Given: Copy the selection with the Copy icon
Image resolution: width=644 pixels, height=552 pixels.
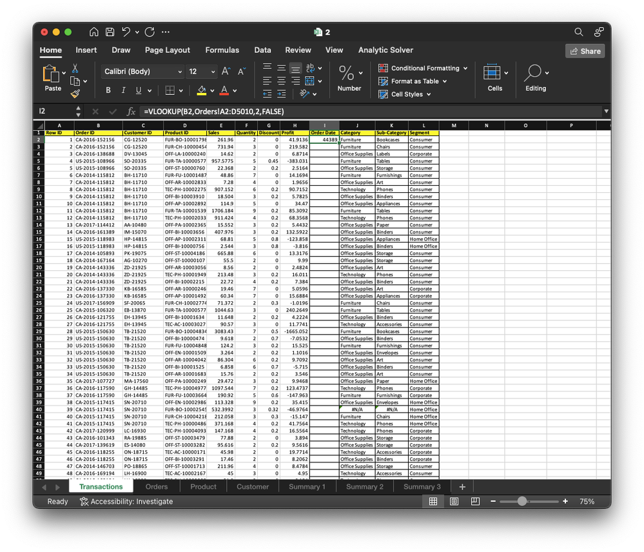Looking at the screenshot, I should click(75, 80).
